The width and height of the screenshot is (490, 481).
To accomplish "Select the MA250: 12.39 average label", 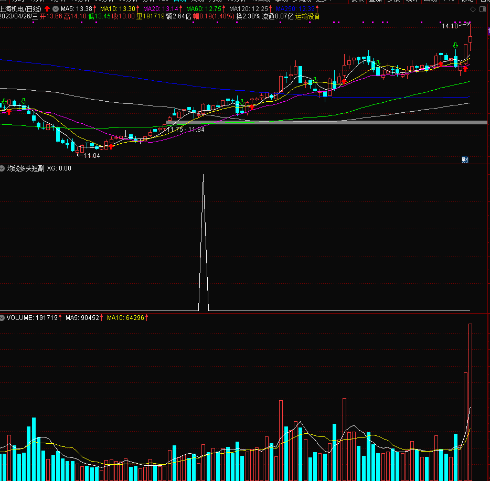I will (x=295, y=9).
